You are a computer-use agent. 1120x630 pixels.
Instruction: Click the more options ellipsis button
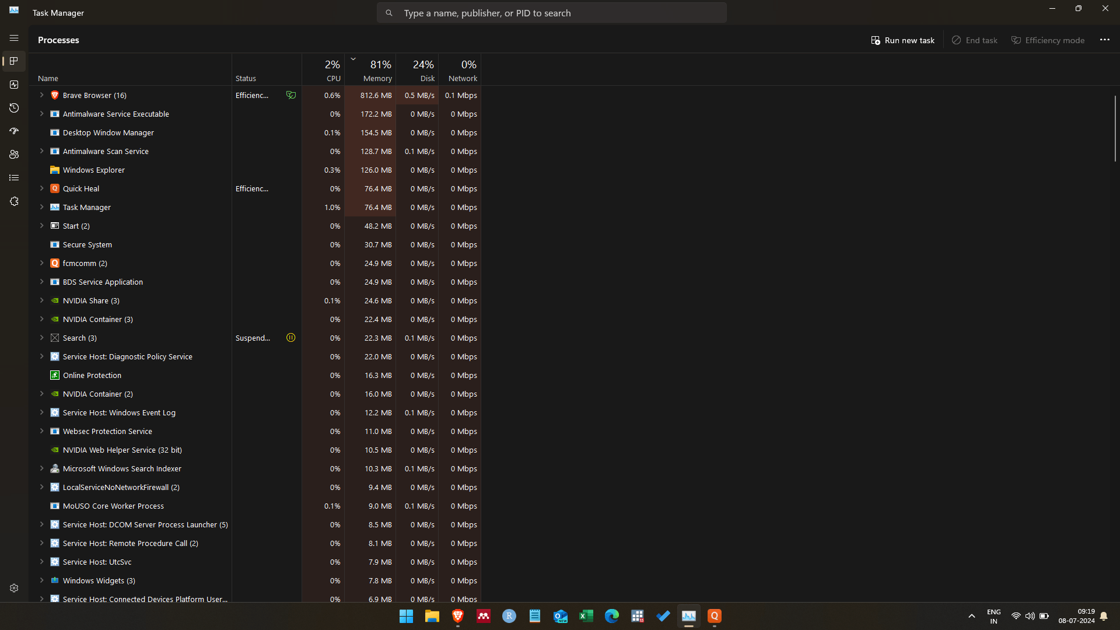pos(1104,40)
